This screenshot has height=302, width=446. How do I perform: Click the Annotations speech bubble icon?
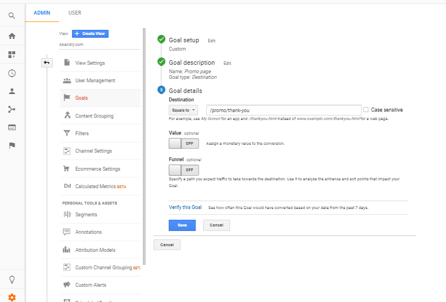[x=66, y=232]
